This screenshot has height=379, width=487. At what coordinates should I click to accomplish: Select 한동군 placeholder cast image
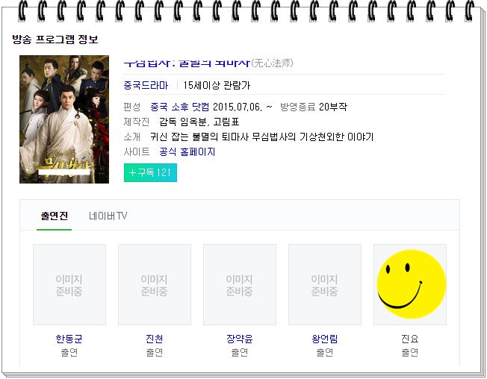click(x=69, y=285)
